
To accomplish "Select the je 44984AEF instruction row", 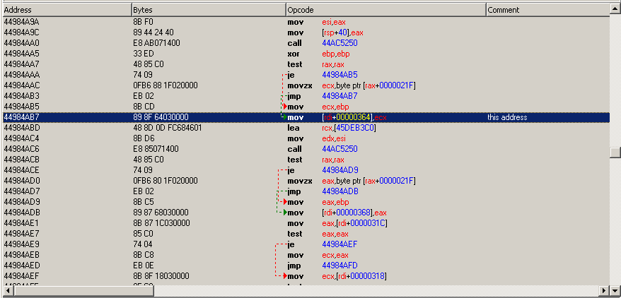I will tap(306, 244).
